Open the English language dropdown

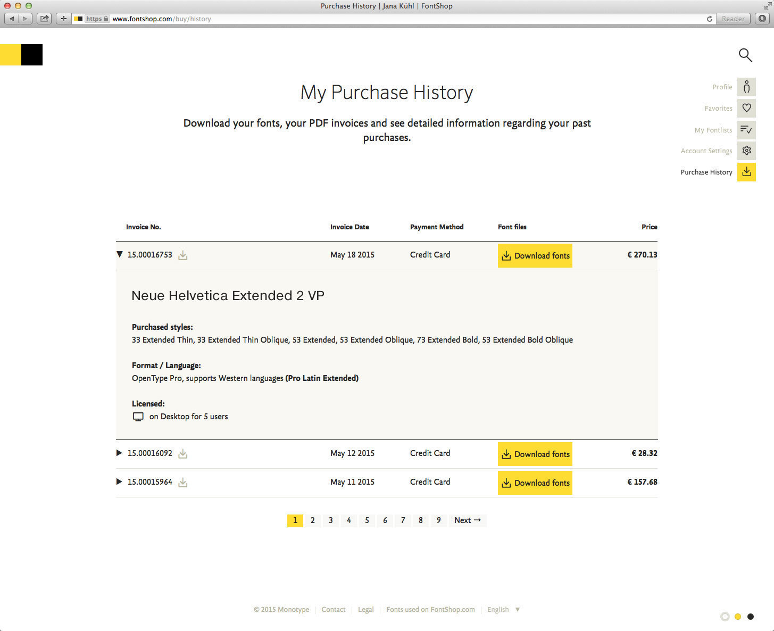503,610
